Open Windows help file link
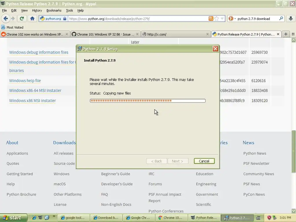This screenshot has height=222, width=296. click(x=25, y=81)
